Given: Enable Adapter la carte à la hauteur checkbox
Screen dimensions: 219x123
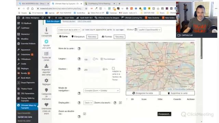Looking at the screenshot, I should tap(113, 68).
